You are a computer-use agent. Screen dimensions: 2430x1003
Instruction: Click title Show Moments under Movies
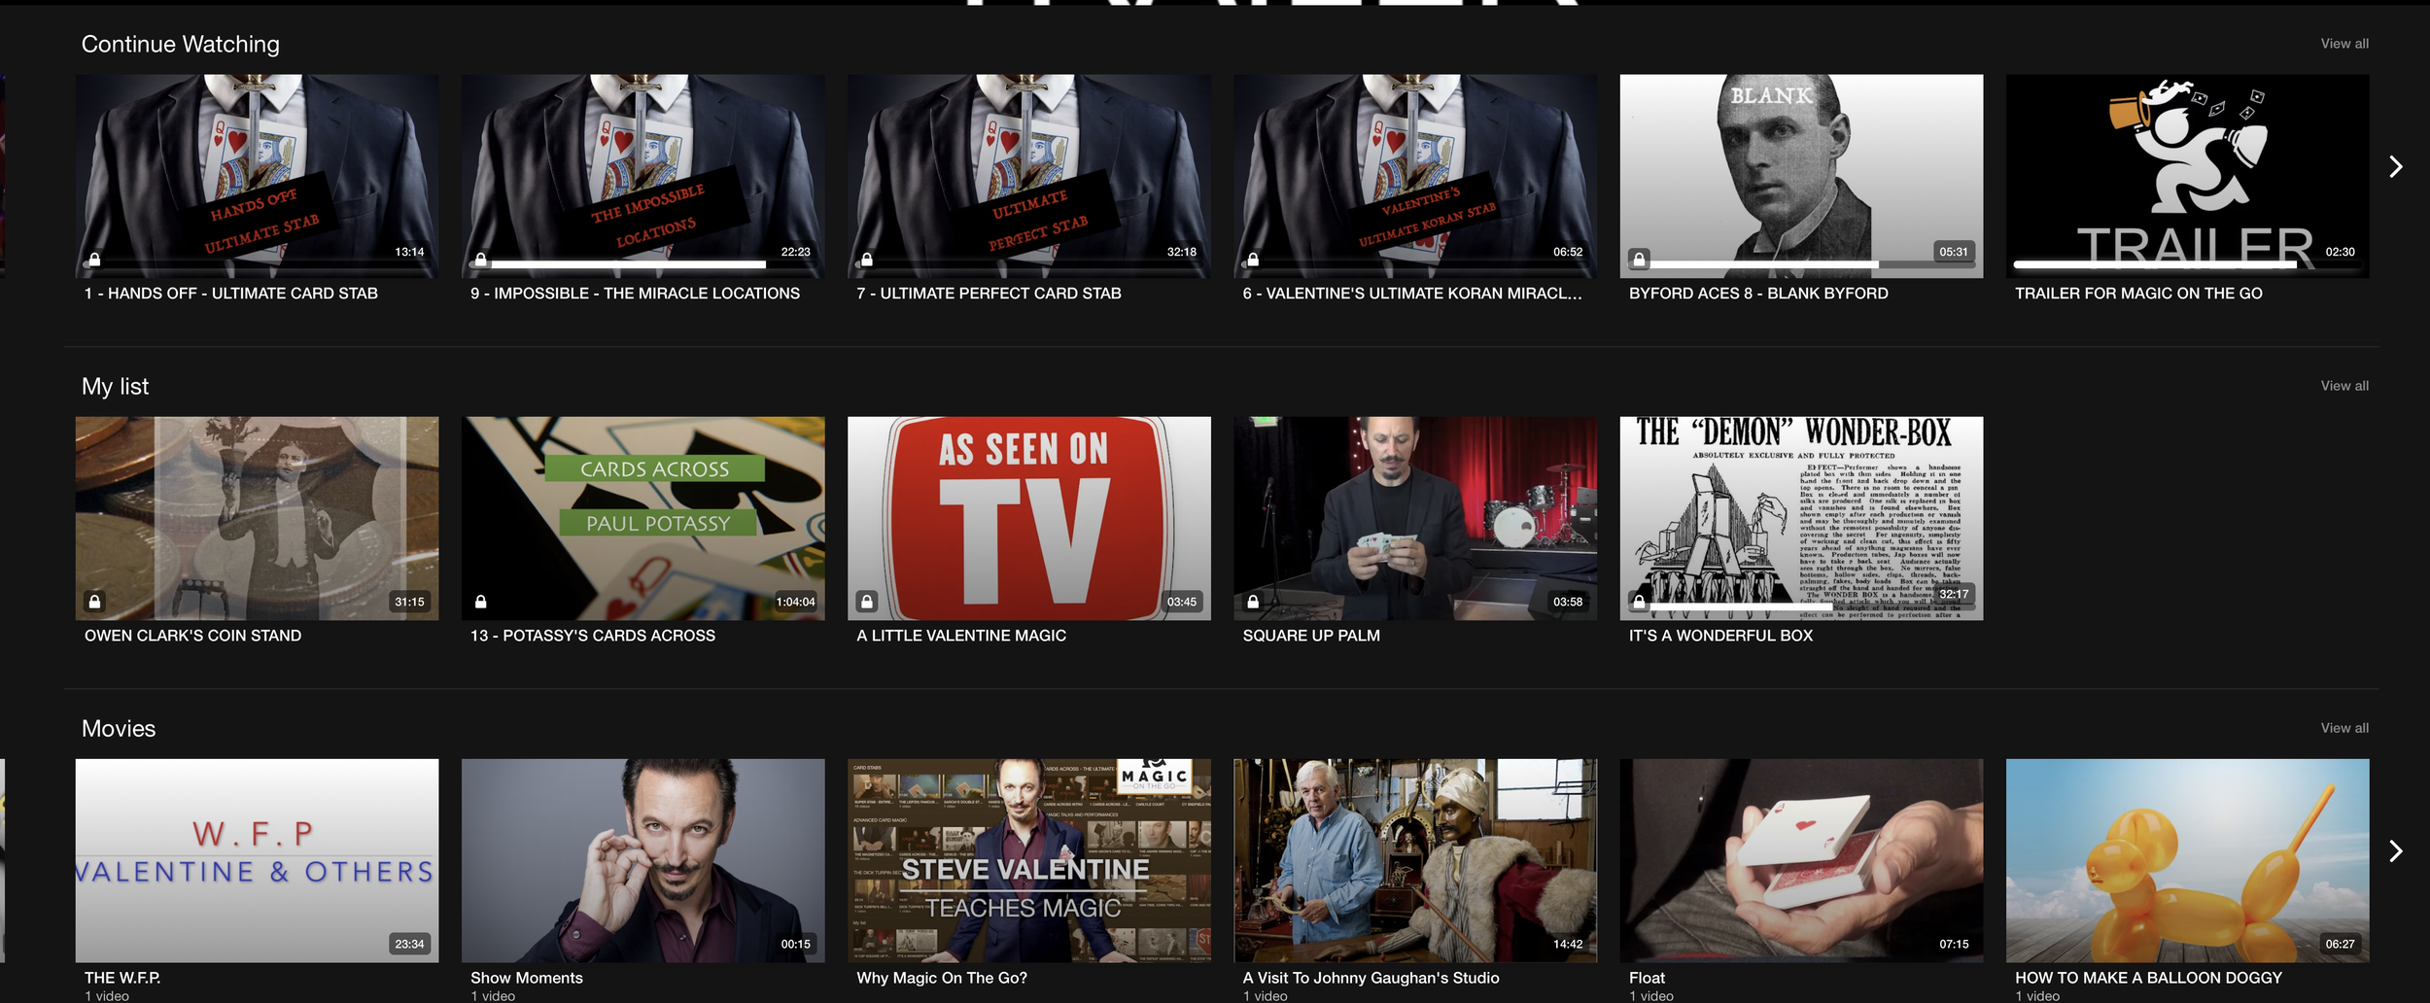(527, 978)
